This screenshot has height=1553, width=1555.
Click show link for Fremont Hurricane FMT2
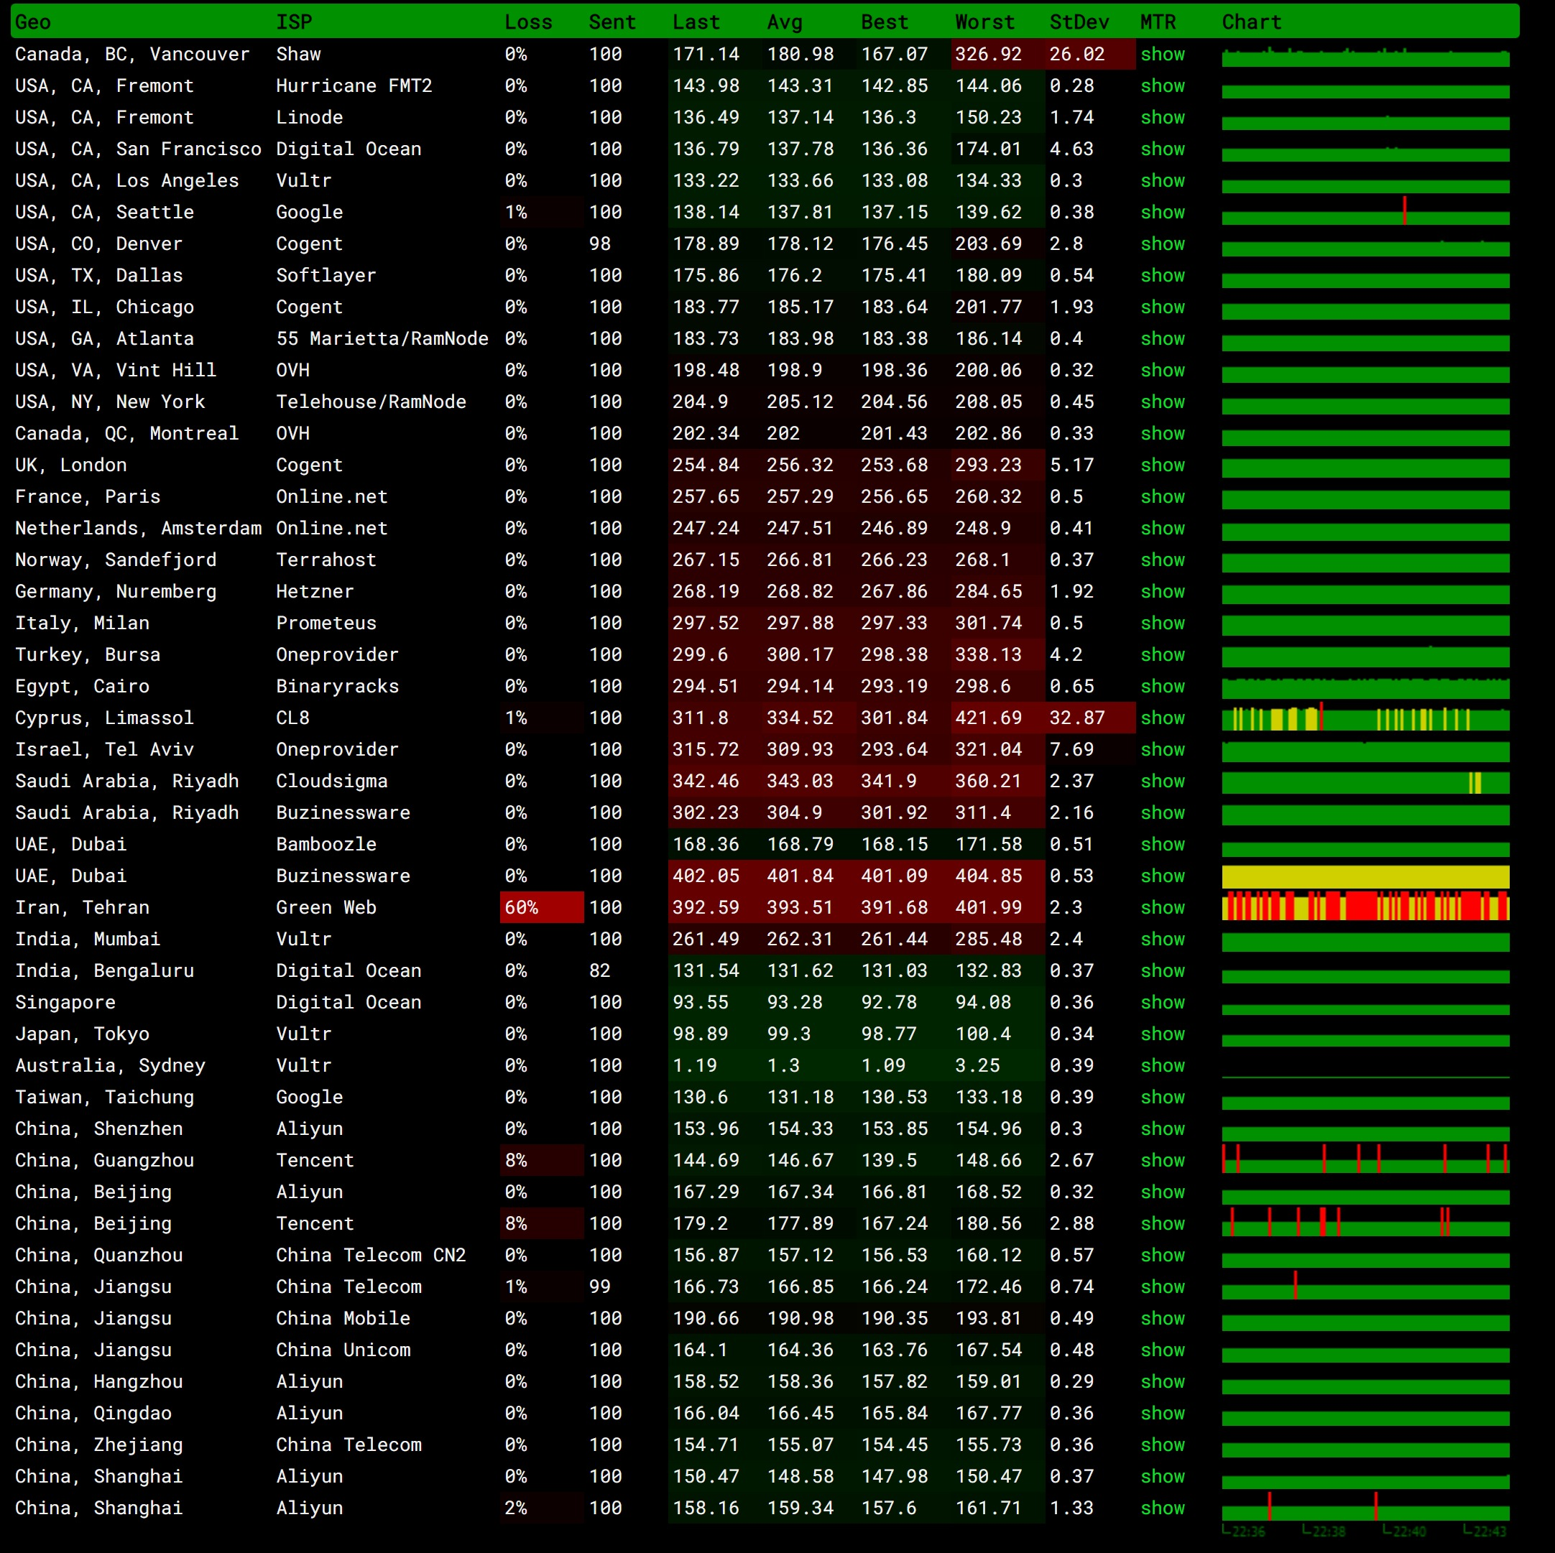tap(1162, 85)
